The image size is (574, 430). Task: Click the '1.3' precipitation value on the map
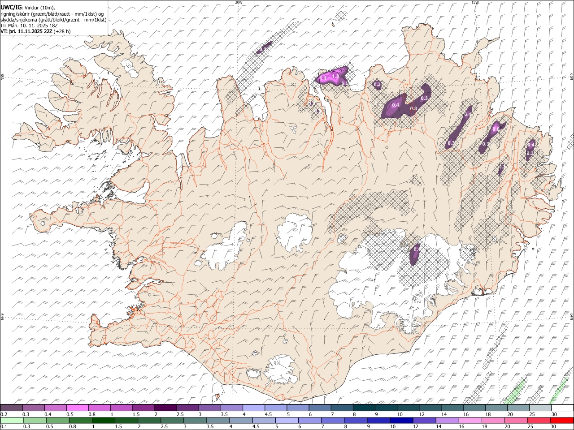pyautogui.click(x=335, y=77)
